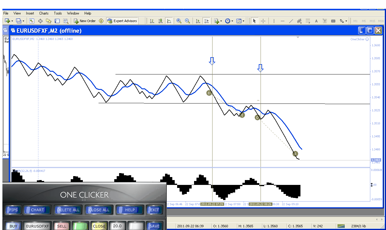Screen dimensions: 386x230
Task: Expand the Templates dropdown arrow
Action: 243,21
